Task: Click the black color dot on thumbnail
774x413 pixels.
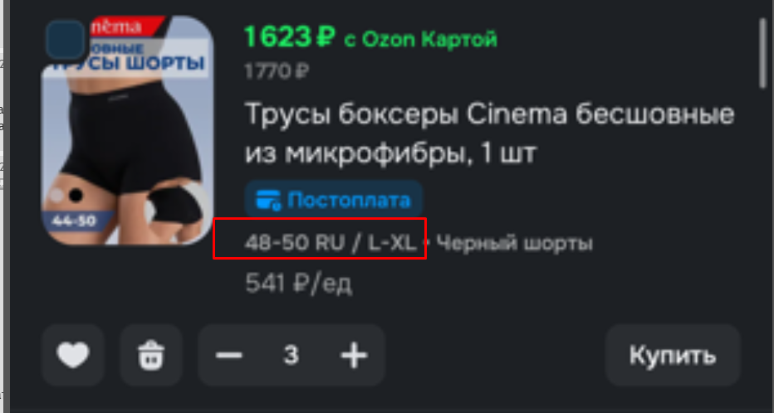Action: point(76,195)
